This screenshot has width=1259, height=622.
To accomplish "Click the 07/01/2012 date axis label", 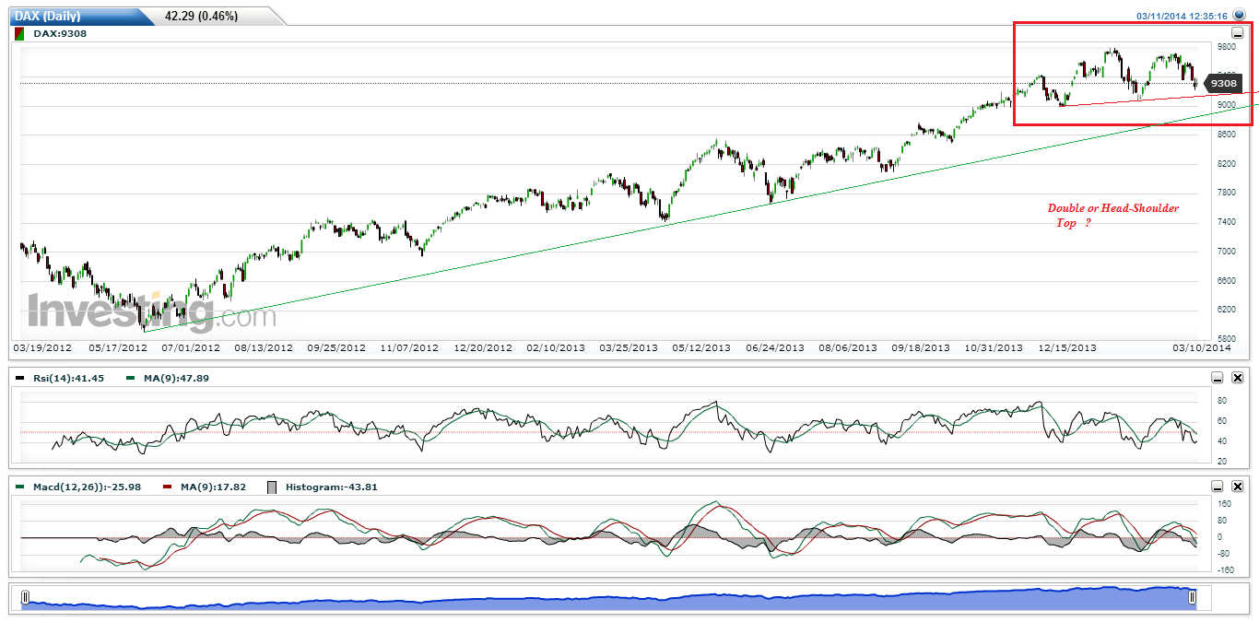I will click(x=191, y=348).
